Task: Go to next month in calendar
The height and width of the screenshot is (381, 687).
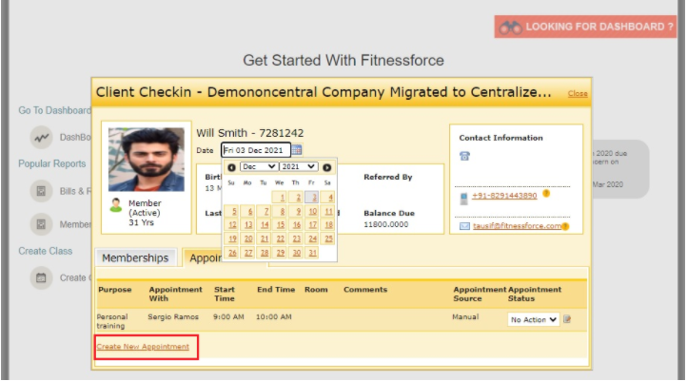Action: tap(327, 167)
